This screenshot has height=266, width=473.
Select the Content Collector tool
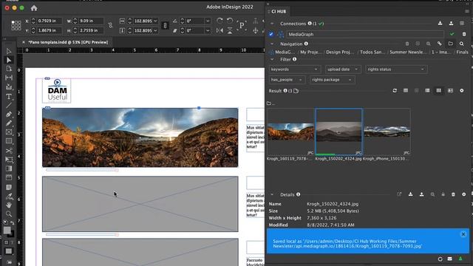tap(9, 87)
